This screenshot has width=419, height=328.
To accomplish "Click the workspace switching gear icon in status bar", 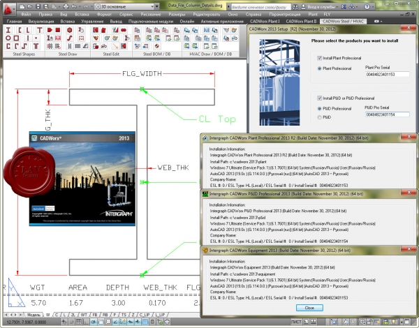I will (362, 322).
